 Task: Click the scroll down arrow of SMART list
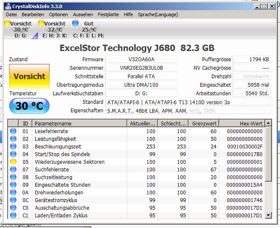pos(268,215)
